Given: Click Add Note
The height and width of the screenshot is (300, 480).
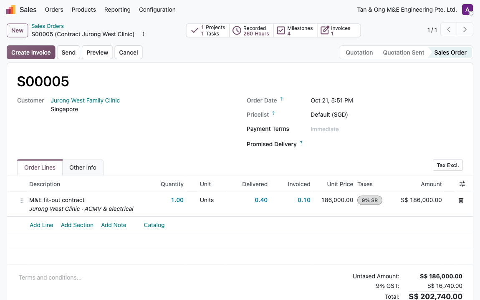Looking at the screenshot, I should (x=114, y=225).
